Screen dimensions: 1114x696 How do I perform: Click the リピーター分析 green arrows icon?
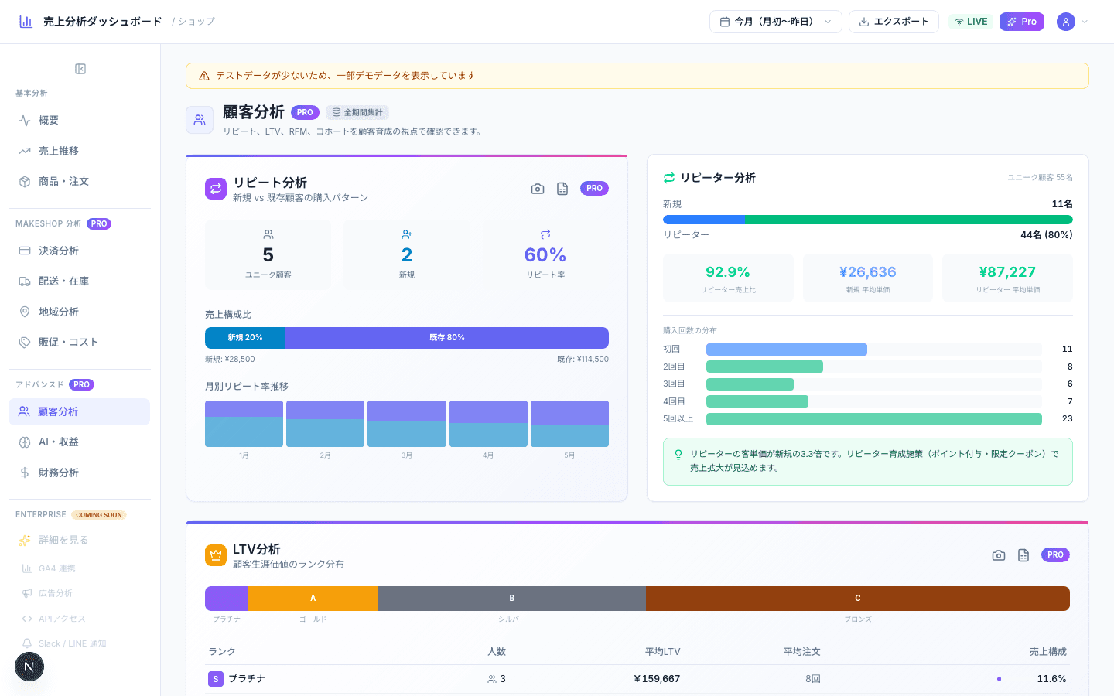(669, 178)
